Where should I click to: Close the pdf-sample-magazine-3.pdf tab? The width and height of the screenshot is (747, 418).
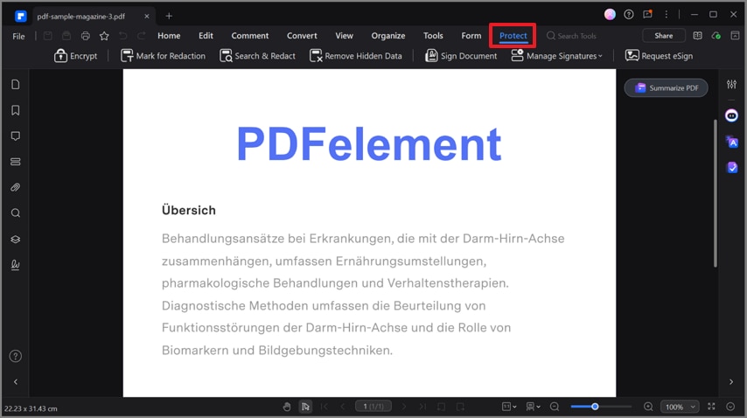[147, 17]
